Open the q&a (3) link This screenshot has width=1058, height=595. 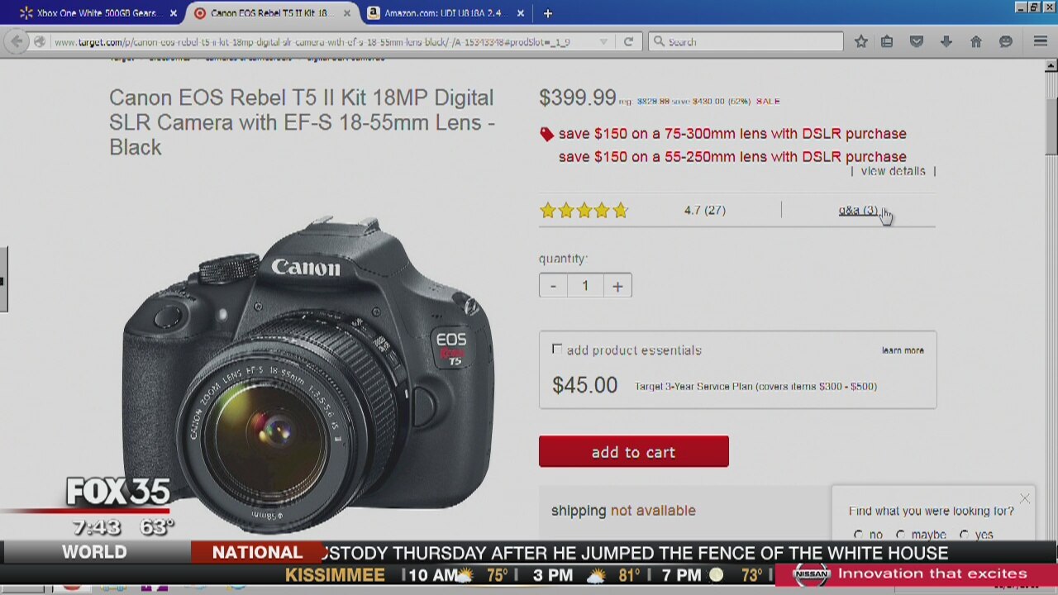pyautogui.click(x=858, y=210)
